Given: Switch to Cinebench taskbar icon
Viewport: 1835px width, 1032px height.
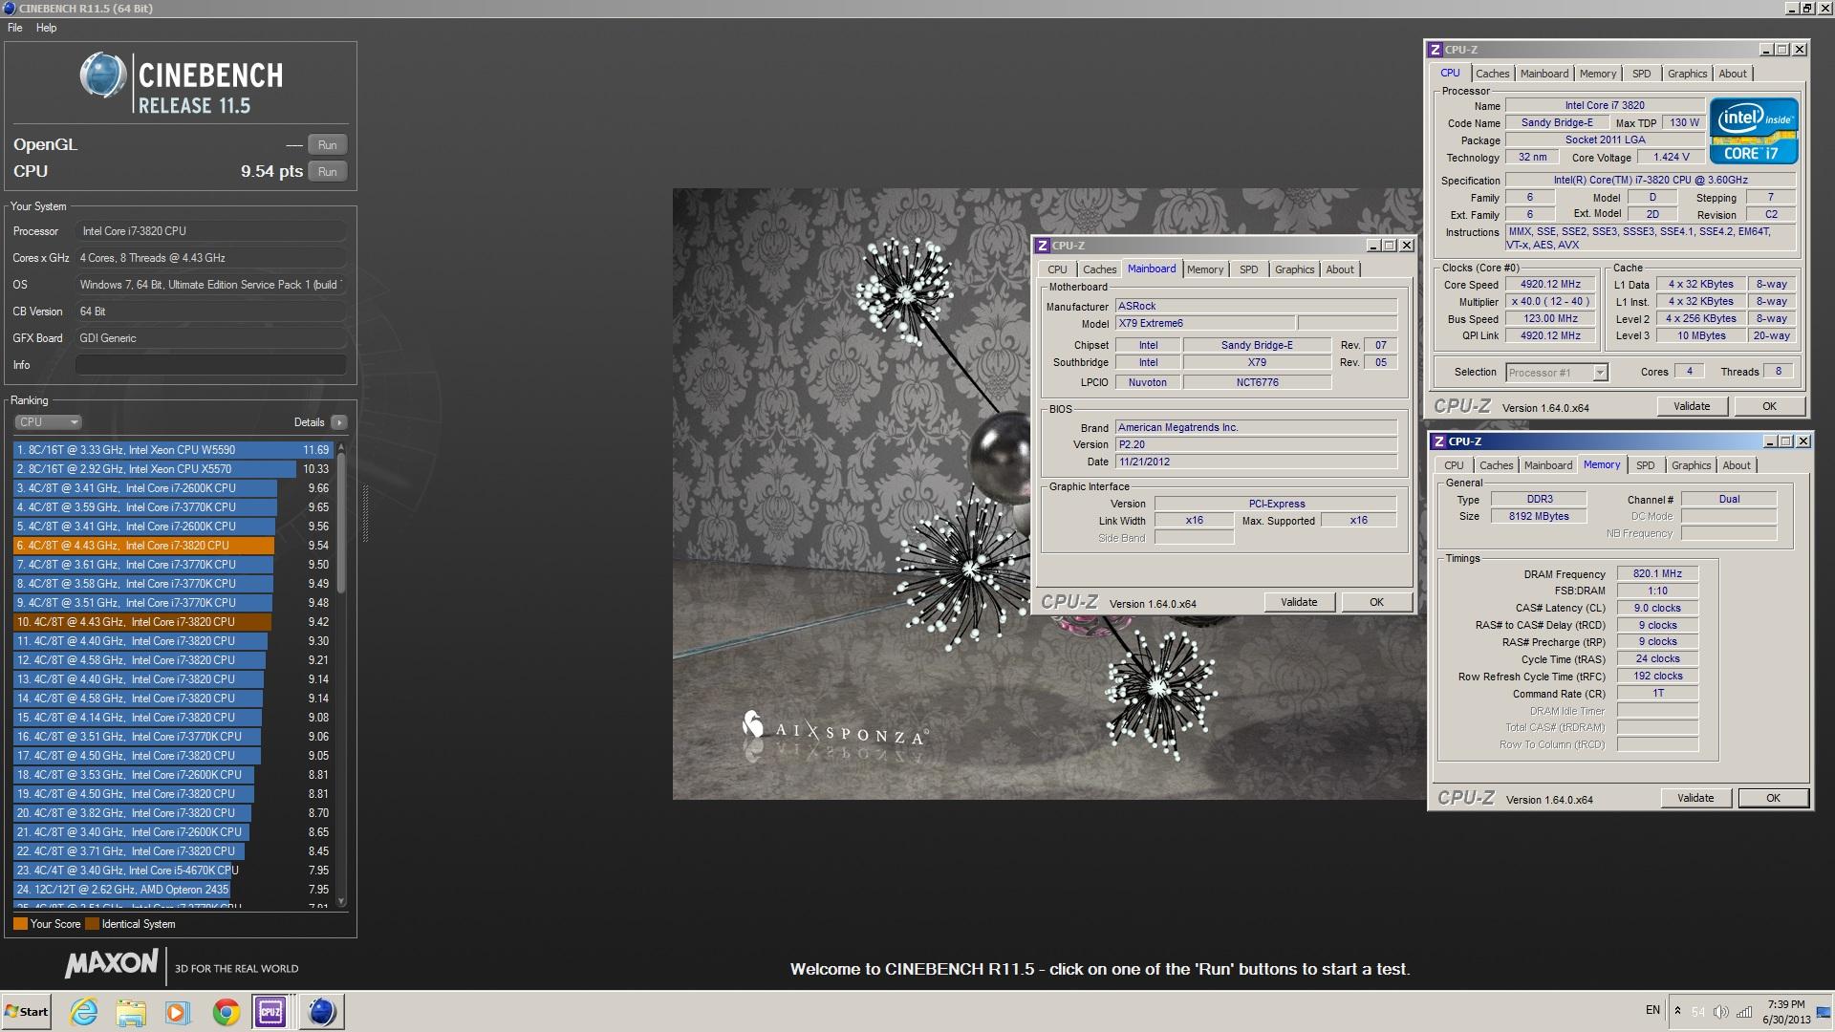Looking at the screenshot, I should tap(321, 1012).
